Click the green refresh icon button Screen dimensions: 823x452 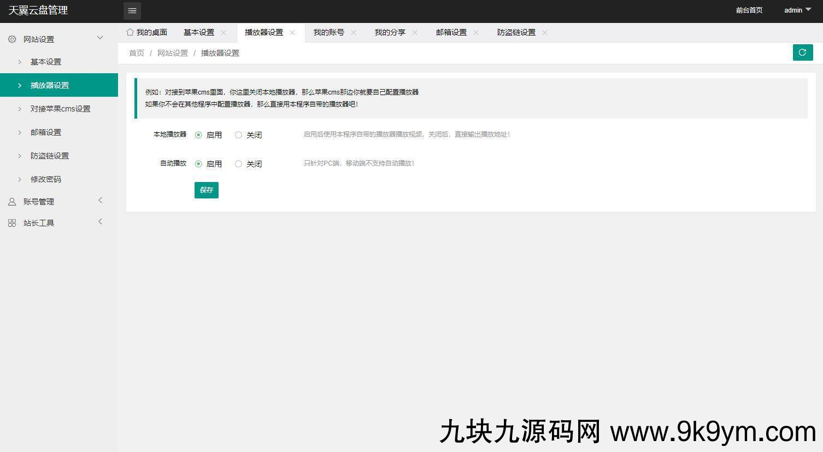point(802,52)
